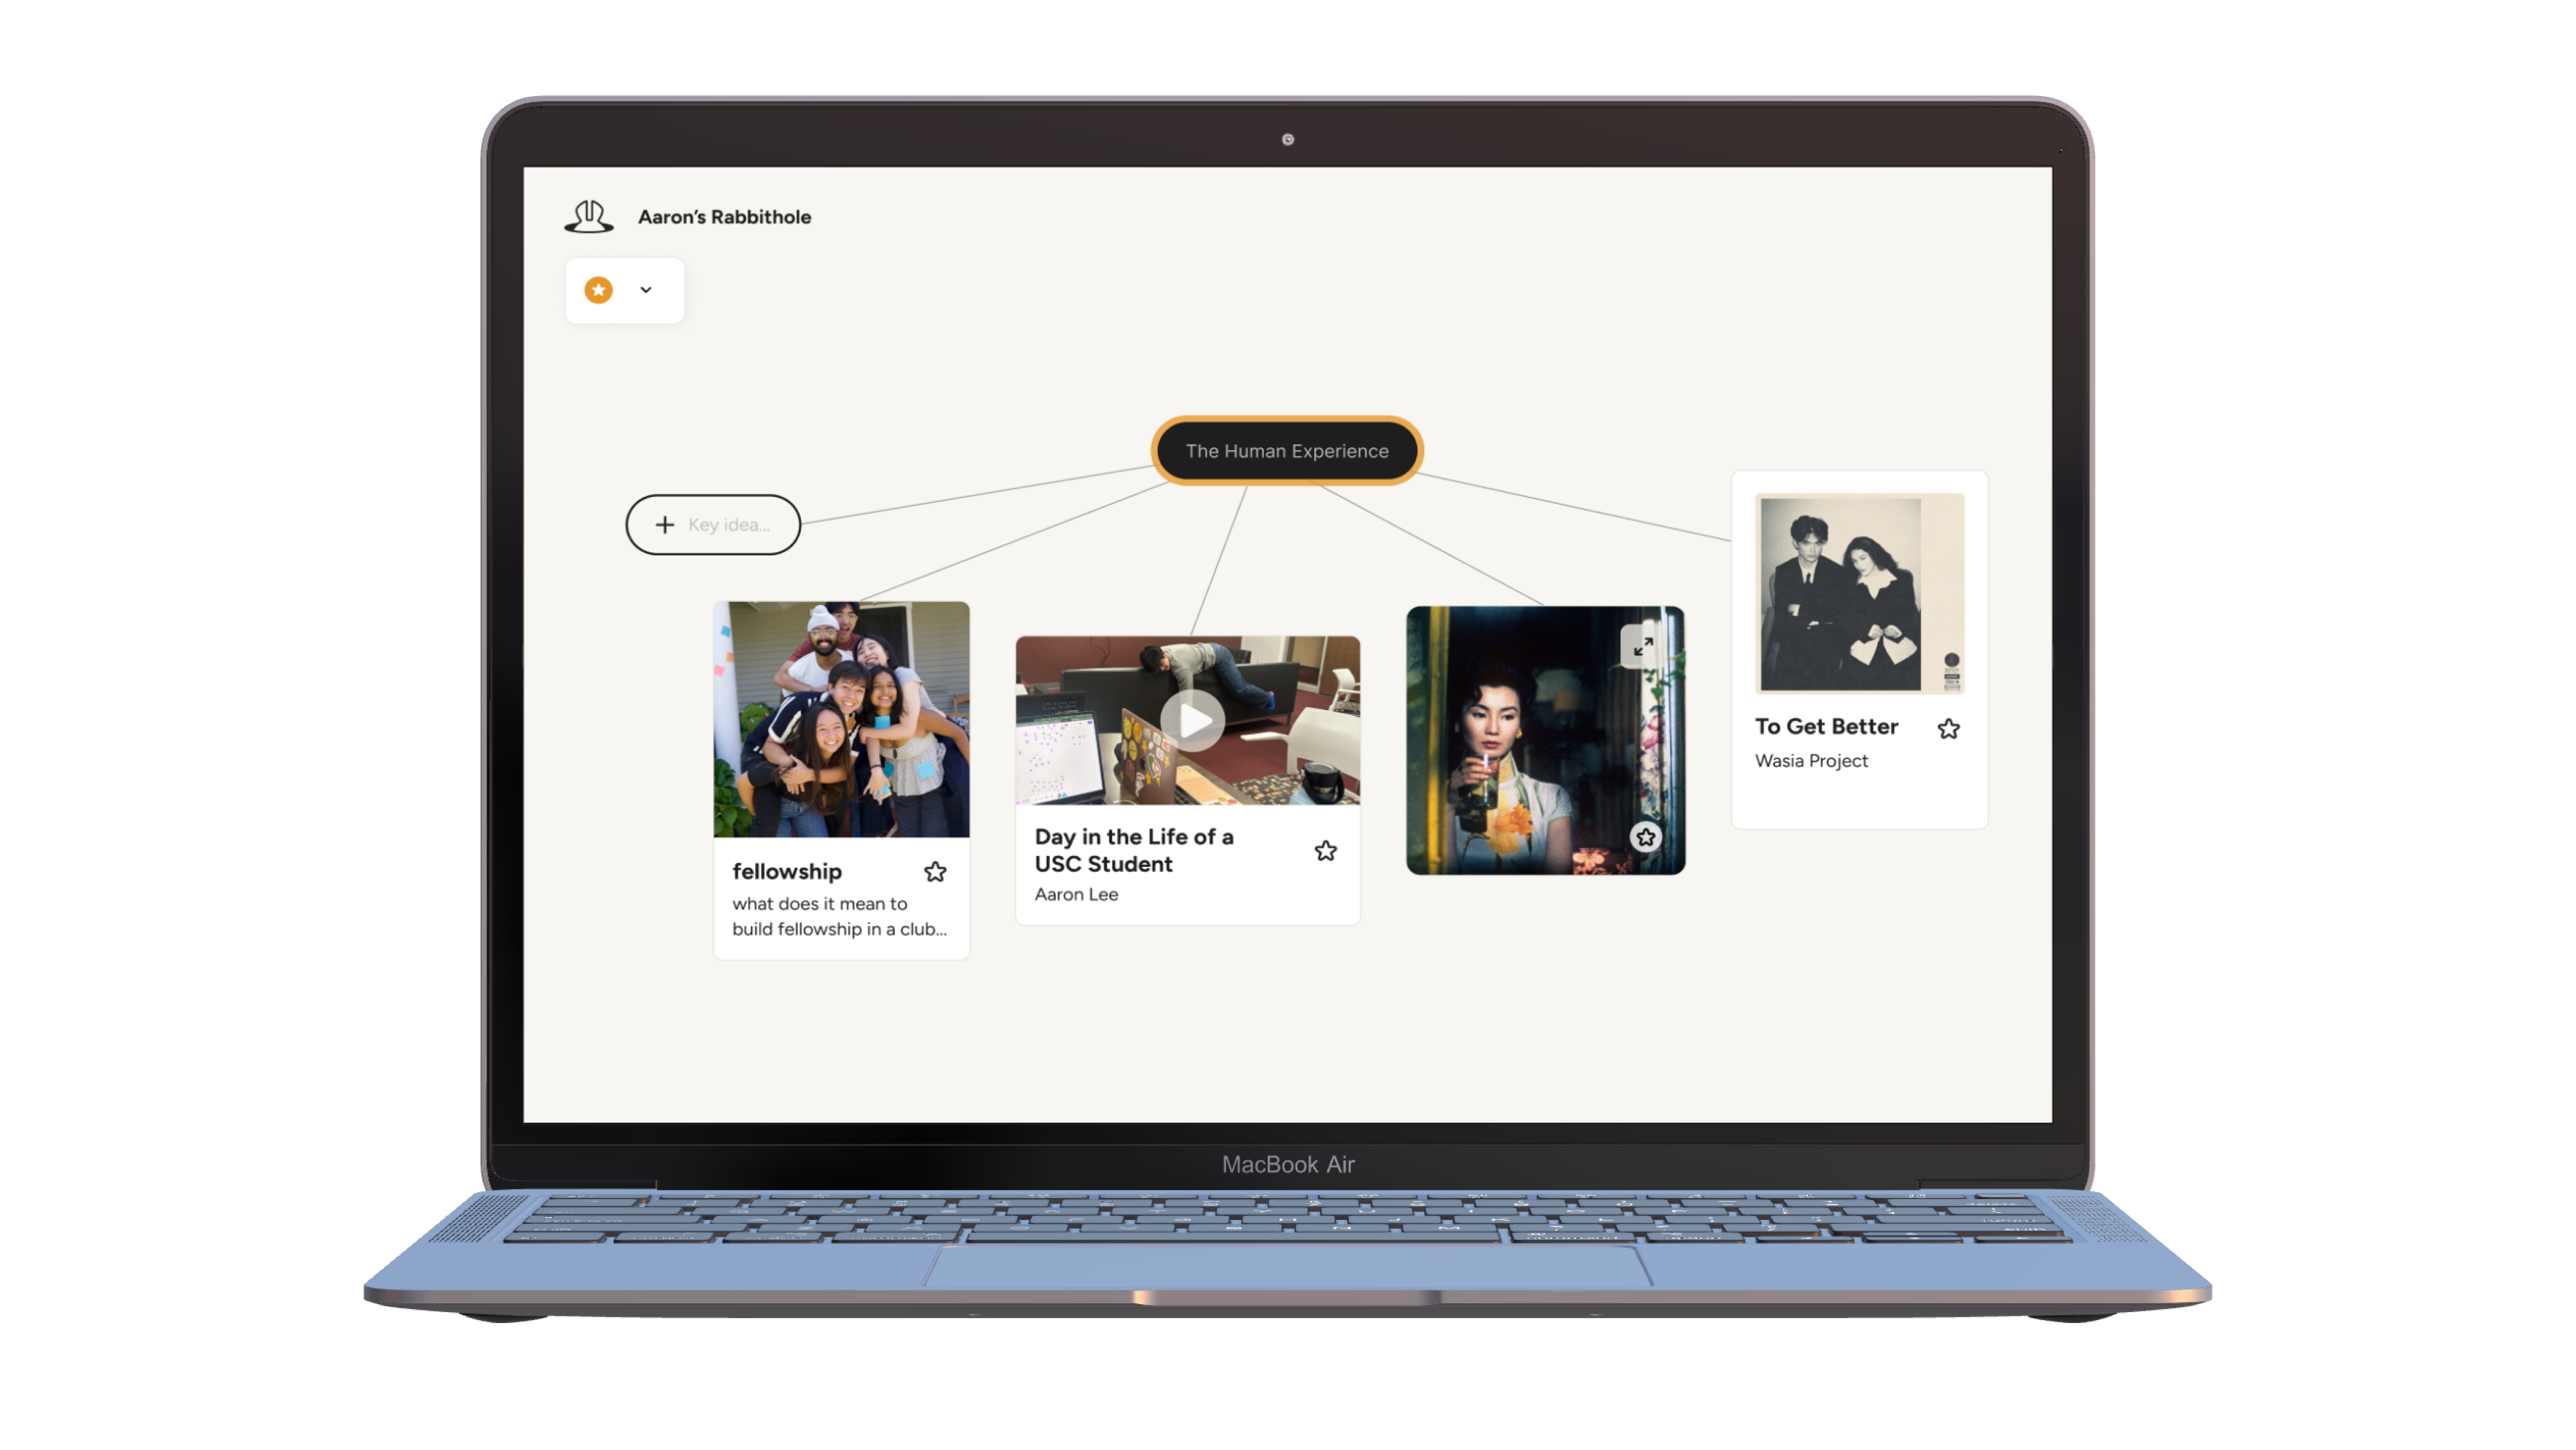Star the fellowship card

pos(935,872)
